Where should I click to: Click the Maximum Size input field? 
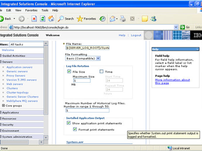[x=82, y=80]
